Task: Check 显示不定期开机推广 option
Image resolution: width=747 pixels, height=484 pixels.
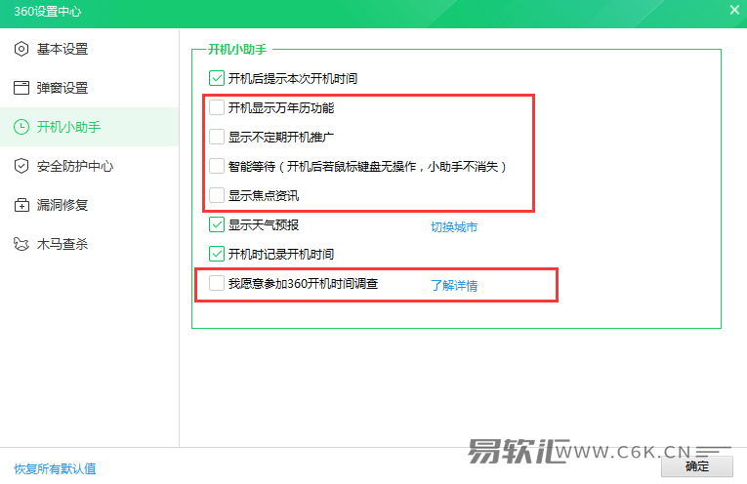Action: [217, 137]
